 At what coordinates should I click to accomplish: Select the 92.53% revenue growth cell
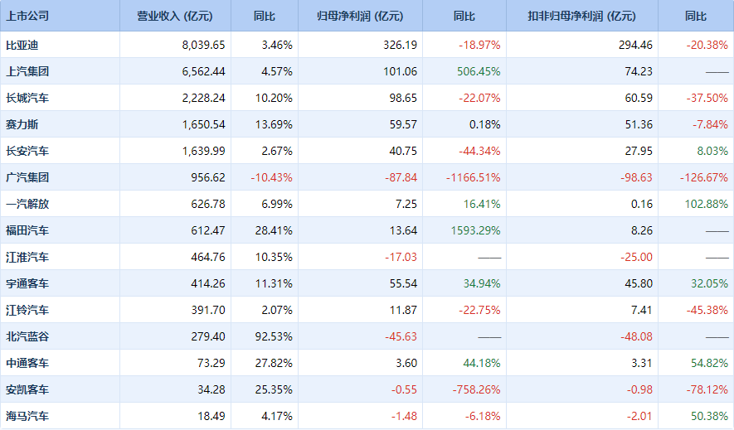[x=276, y=336]
